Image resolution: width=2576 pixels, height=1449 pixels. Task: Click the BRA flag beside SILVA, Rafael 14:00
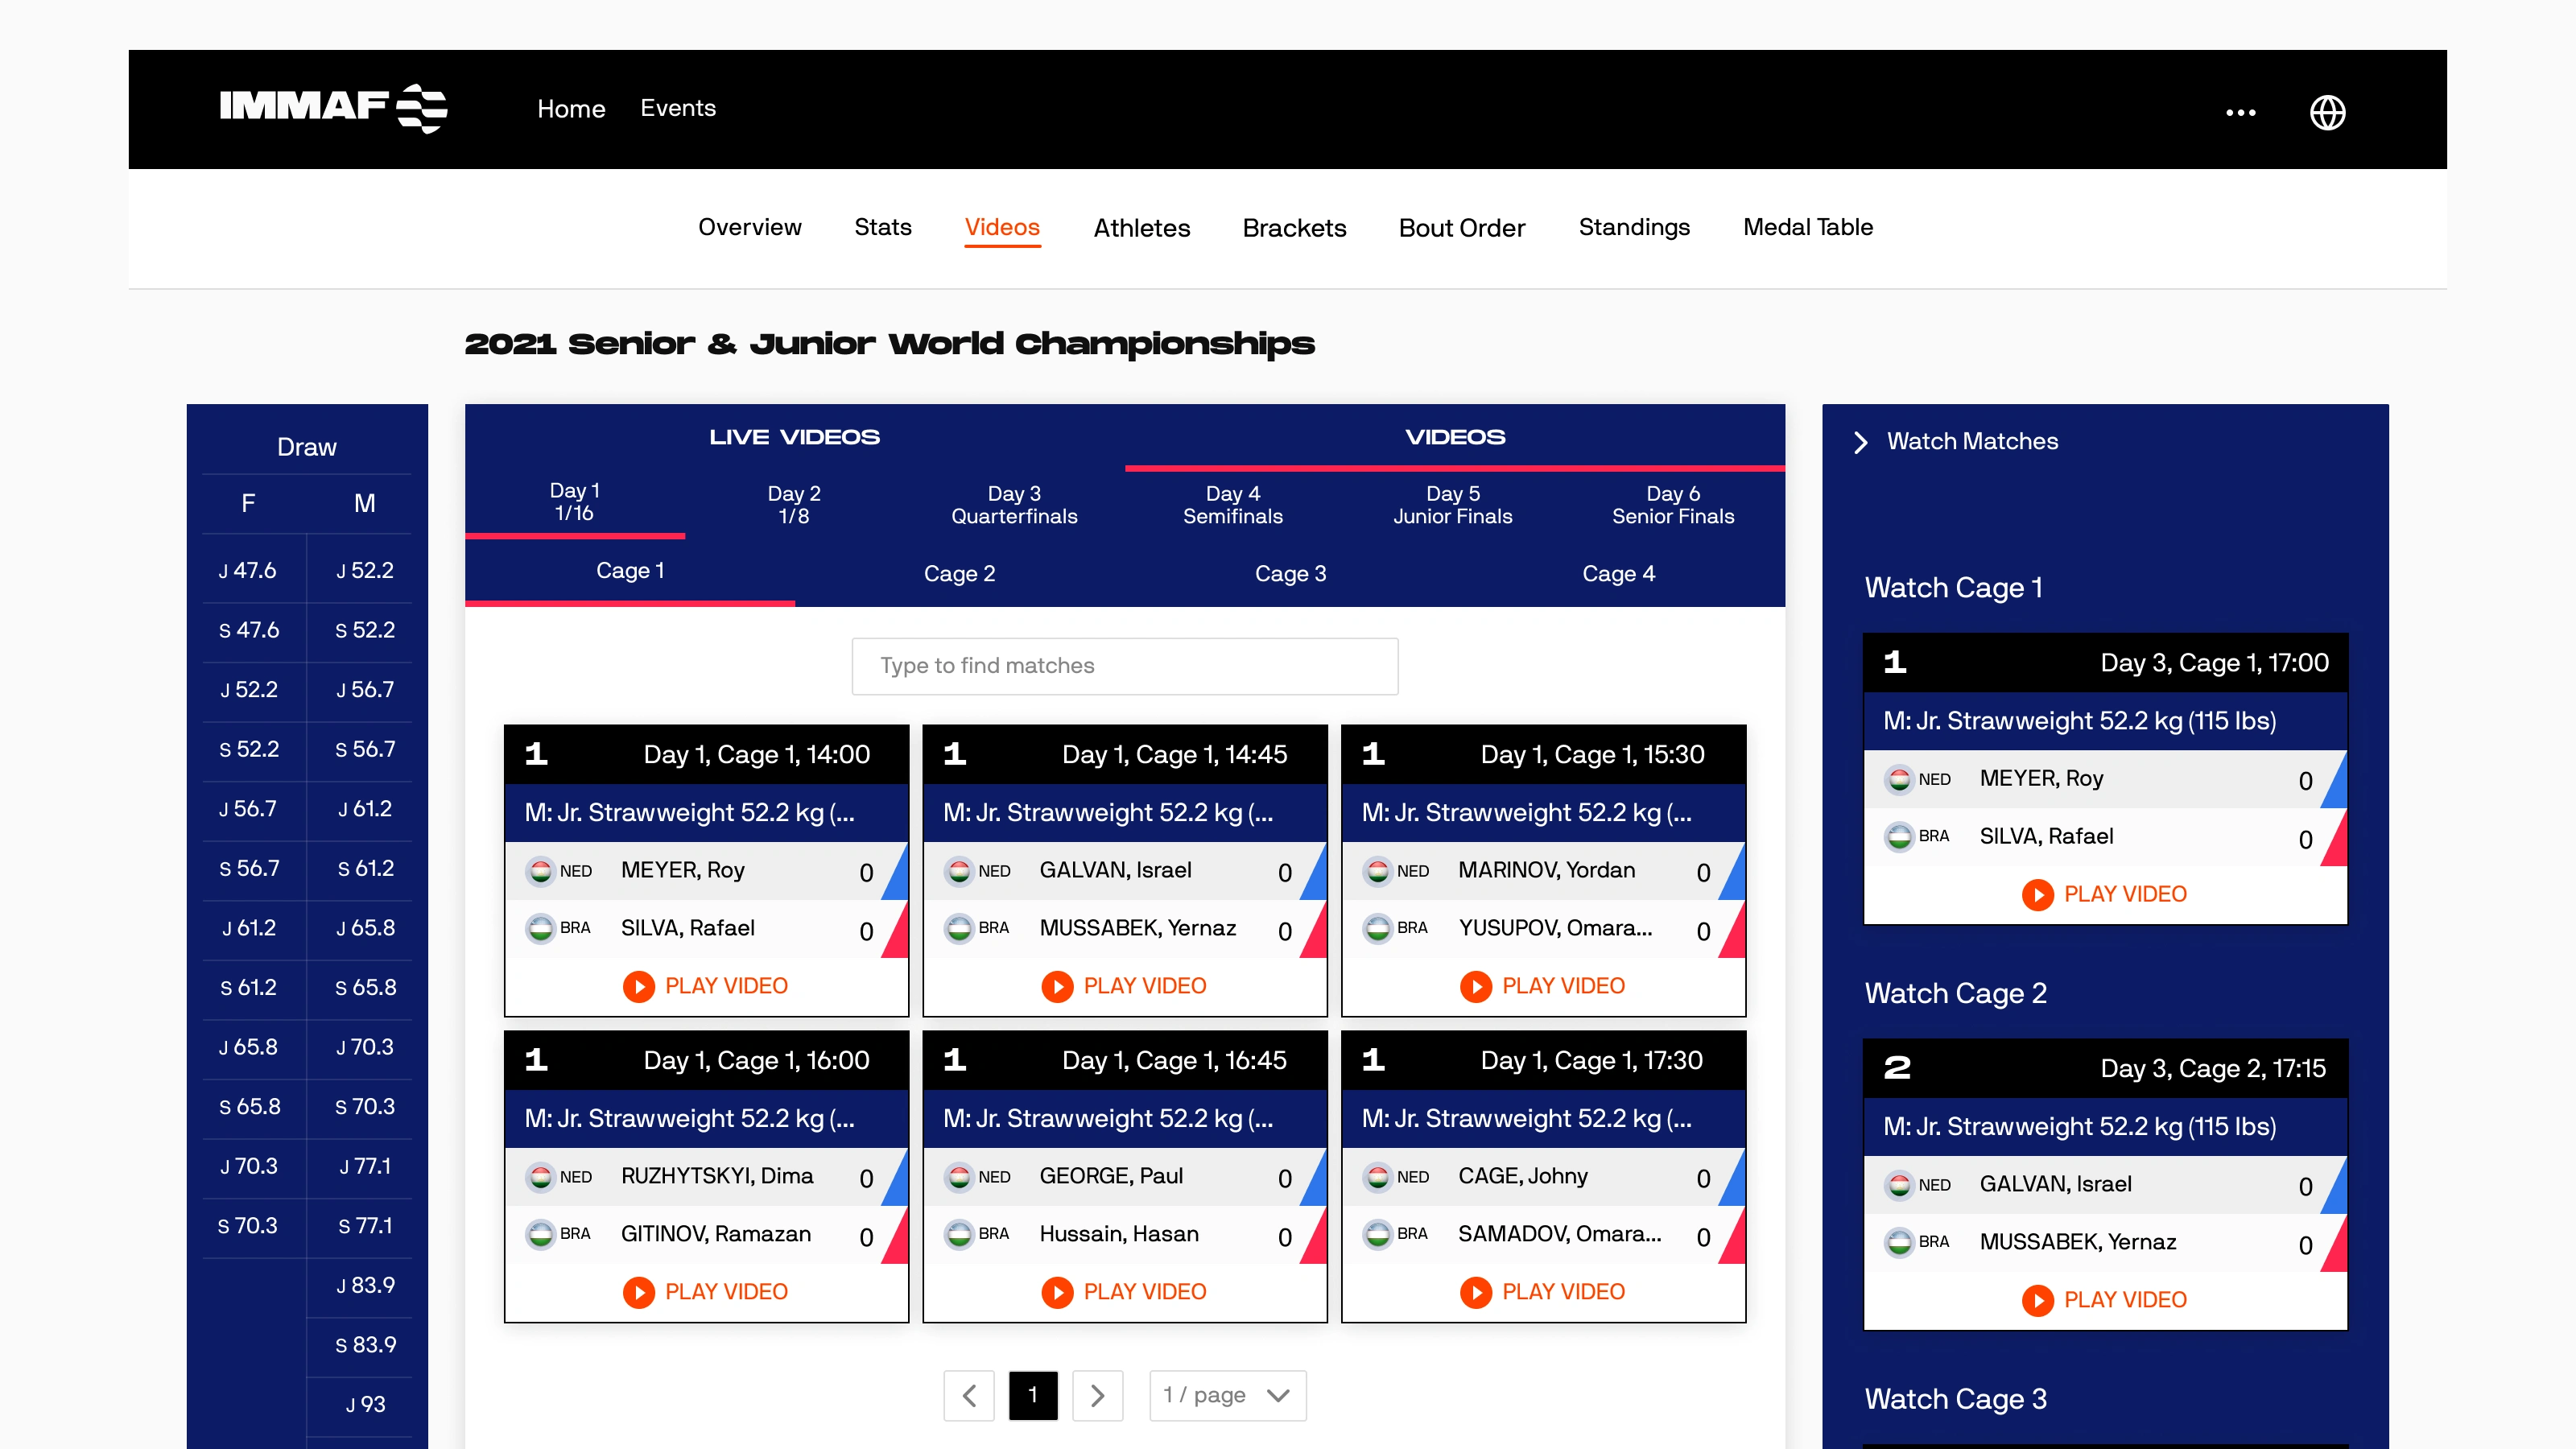click(x=540, y=929)
